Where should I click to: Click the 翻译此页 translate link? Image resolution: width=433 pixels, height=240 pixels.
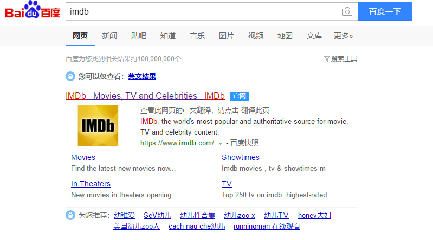point(255,110)
